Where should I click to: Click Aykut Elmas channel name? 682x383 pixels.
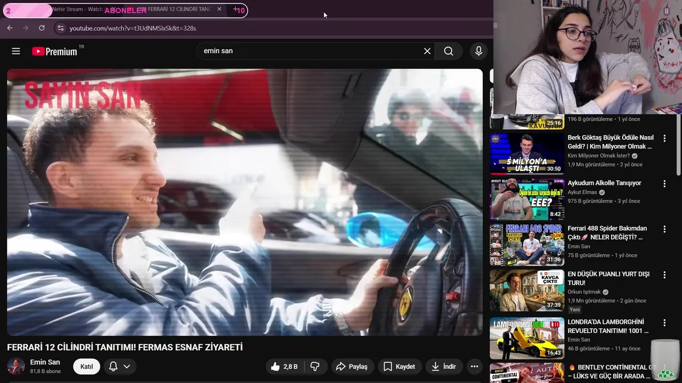coord(582,193)
